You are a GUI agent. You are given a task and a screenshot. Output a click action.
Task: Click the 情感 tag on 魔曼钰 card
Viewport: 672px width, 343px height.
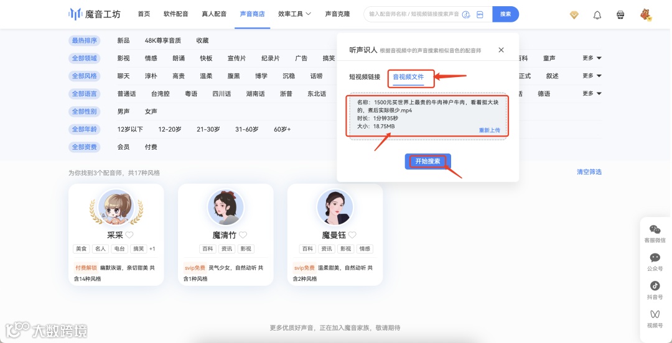pos(365,249)
